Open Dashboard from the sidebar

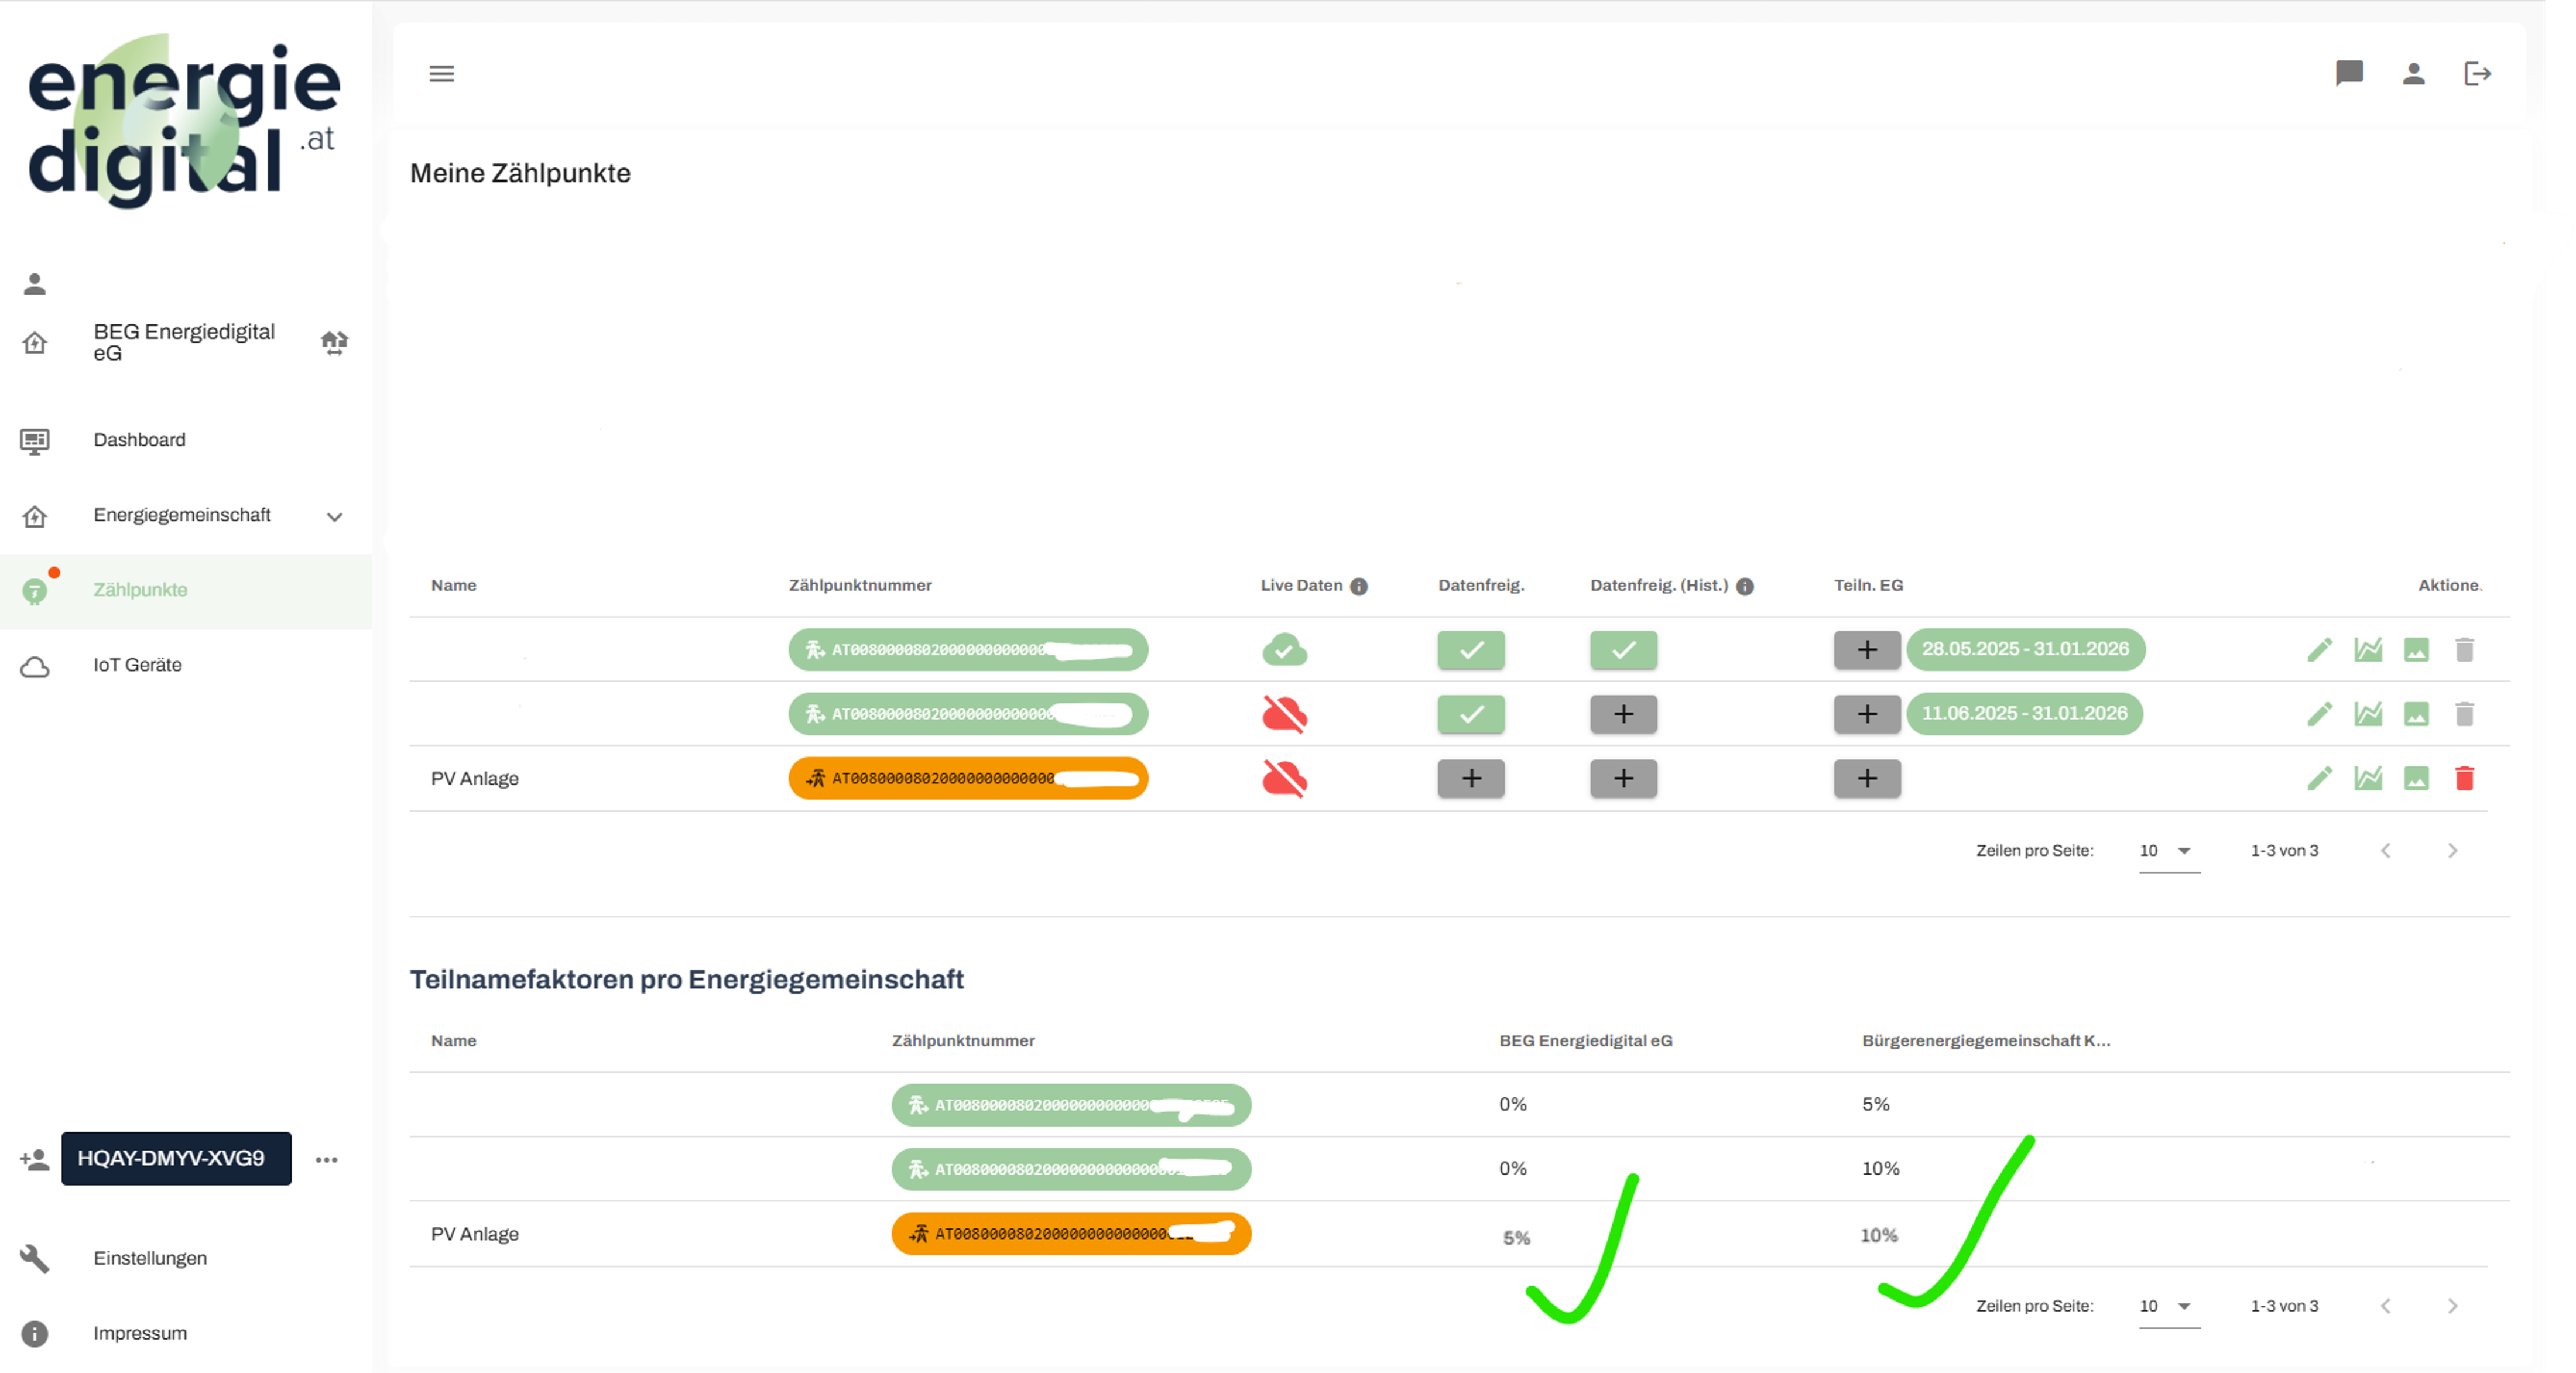click(139, 440)
